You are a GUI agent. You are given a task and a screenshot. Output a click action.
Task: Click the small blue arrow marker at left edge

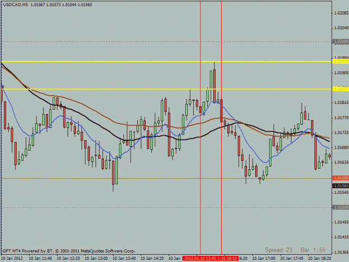click(x=3, y=87)
